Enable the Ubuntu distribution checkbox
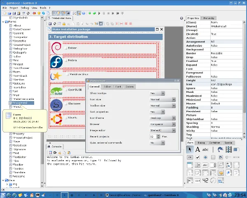 click(x=66, y=117)
